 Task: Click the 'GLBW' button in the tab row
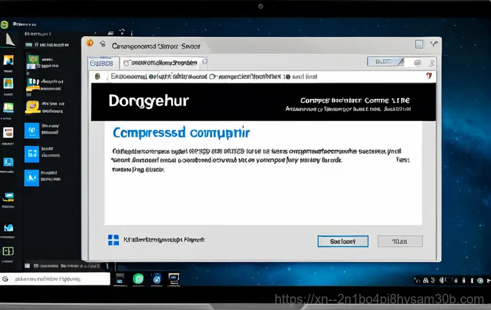coord(386,62)
